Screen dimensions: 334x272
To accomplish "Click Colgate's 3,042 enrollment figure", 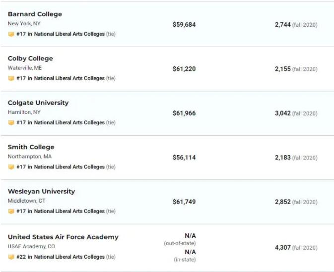I will (x=282, y=113).
